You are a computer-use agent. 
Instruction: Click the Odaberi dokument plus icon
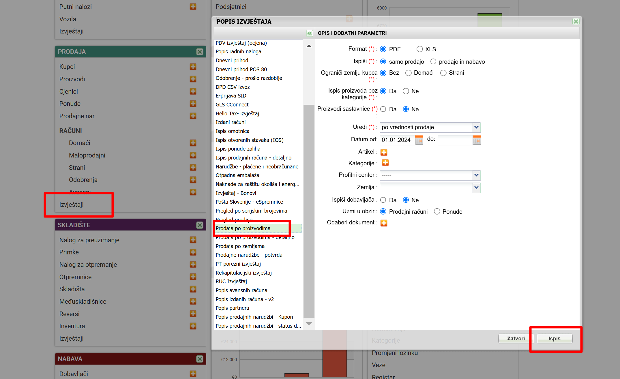click(x=384, y=223)
